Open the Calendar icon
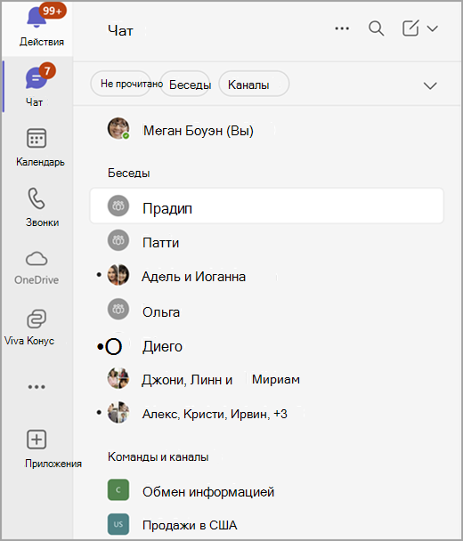The height and width of the screenshot is (541, 463). [x=37, y=138]
